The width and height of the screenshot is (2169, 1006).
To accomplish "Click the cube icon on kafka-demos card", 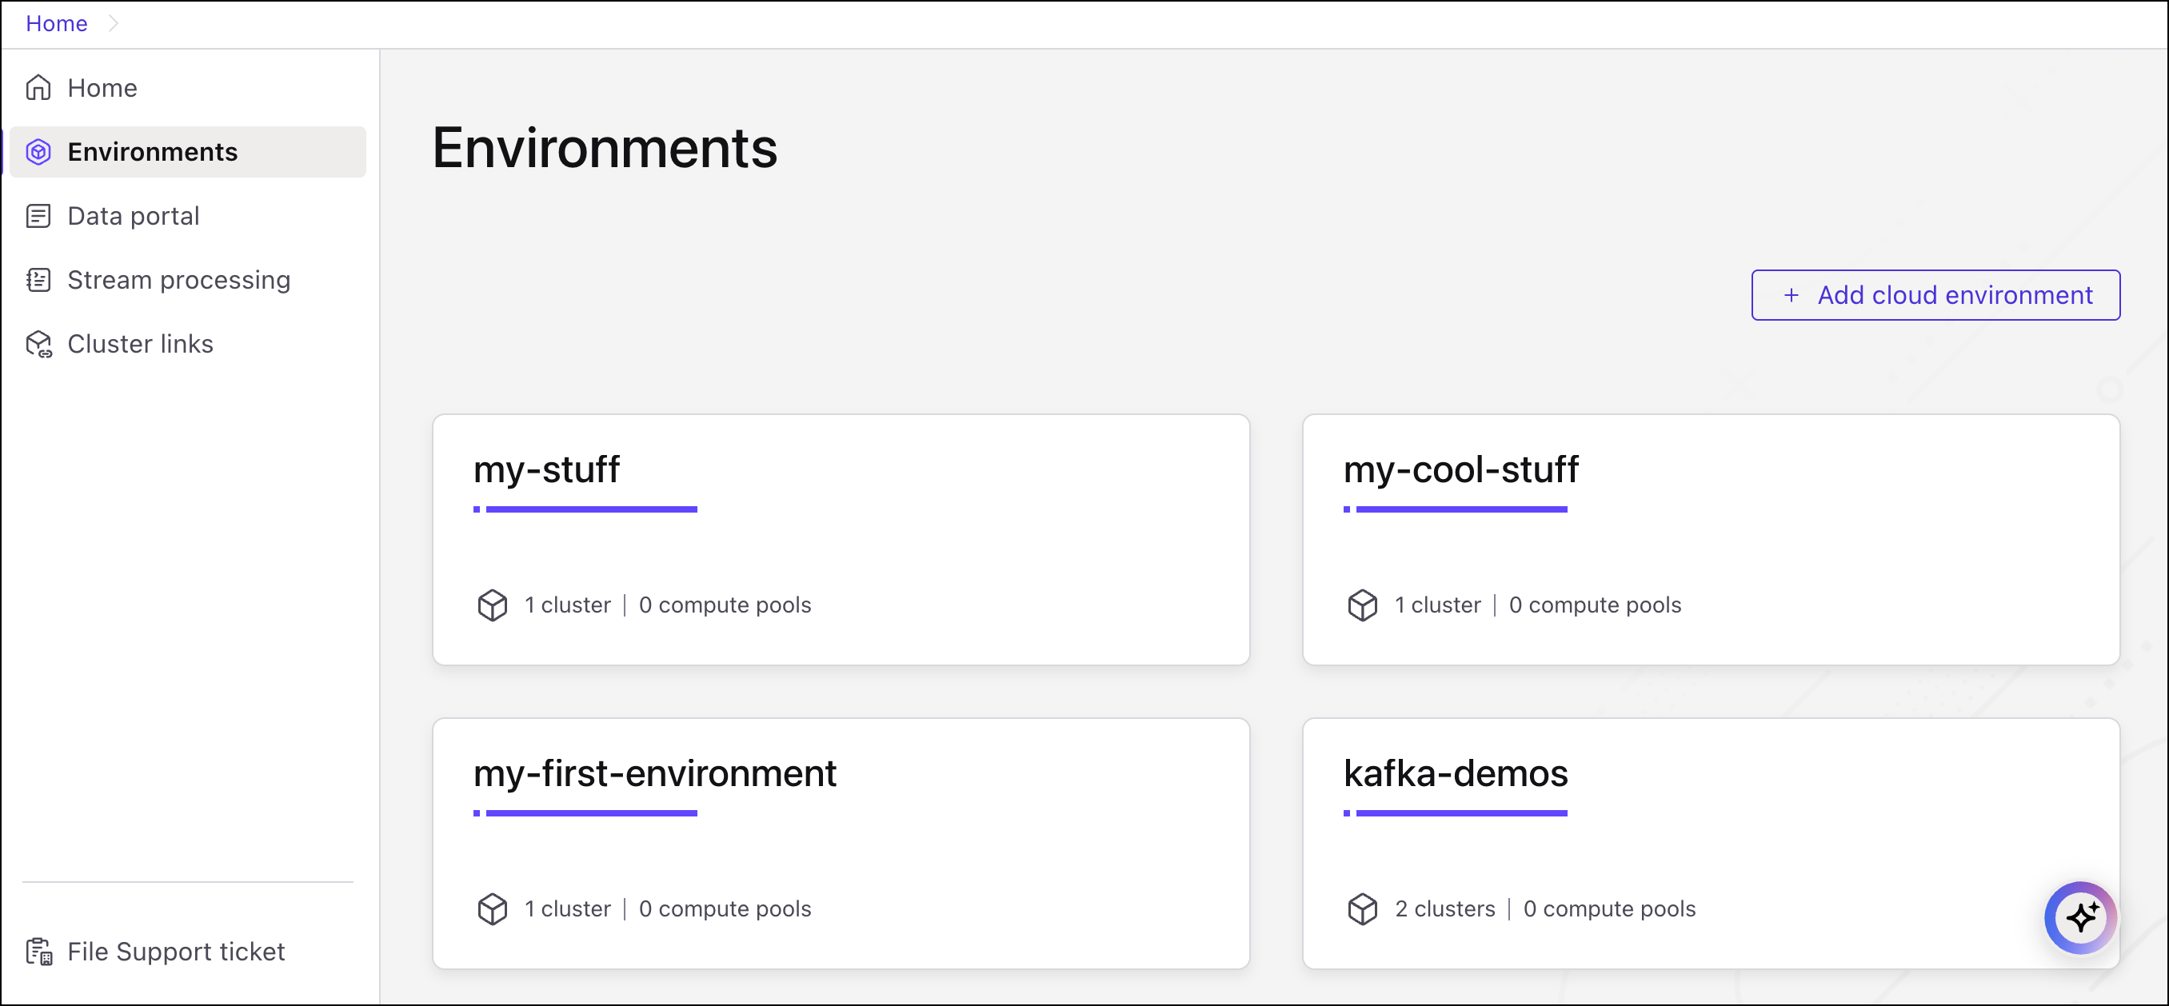I will tap(1362, 908).
